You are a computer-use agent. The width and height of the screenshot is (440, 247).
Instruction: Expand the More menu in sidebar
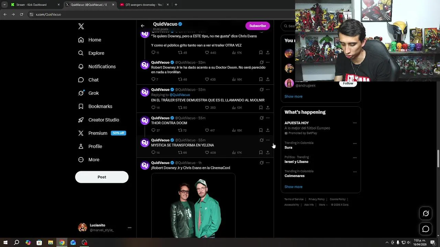coord(89,160)
